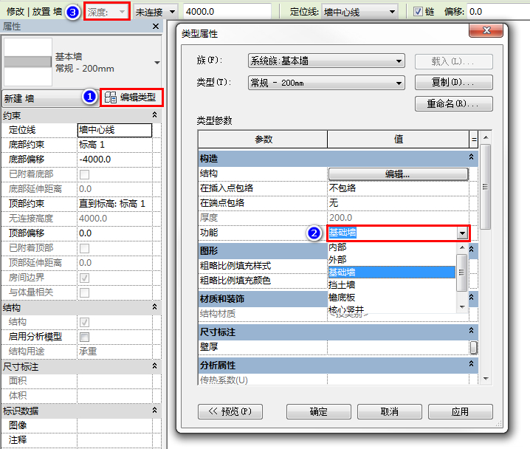
Task: Click the 在插入点包络 不包络 value
Action: (x=398, y=188)
